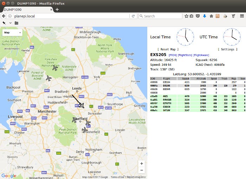
Task: Open the Google logo on the map
Action: click(x=9, y=176)
